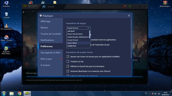Open the @freefireespor desktop icon
This screenshot has width=172, height=96.
(165, 4)
